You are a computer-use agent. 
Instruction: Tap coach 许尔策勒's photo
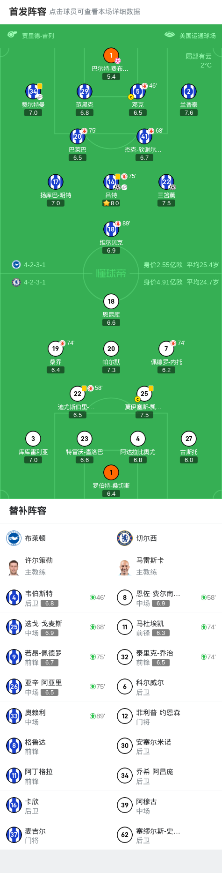point(14,567)
